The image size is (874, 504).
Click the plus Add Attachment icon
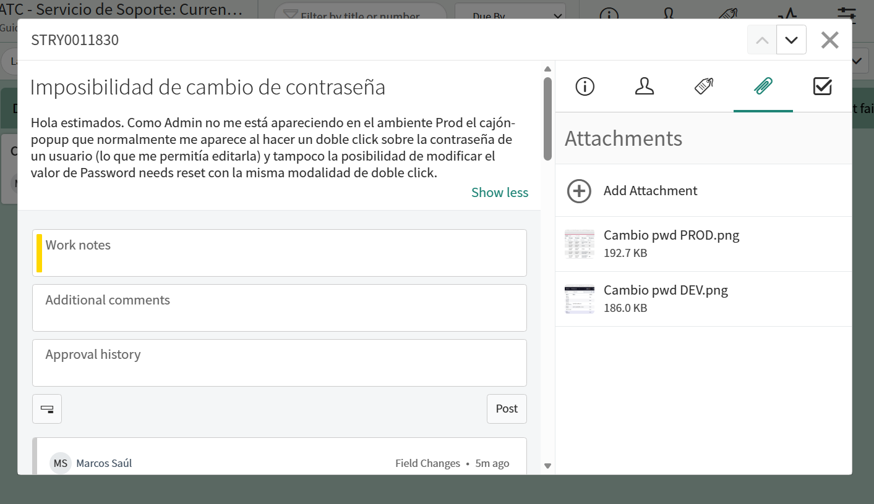579,191
